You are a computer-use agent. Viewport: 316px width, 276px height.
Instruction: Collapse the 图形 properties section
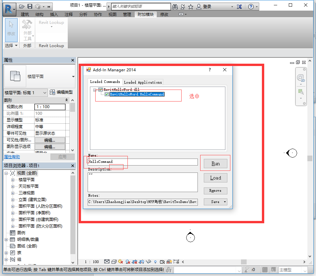tap(66, 100)
